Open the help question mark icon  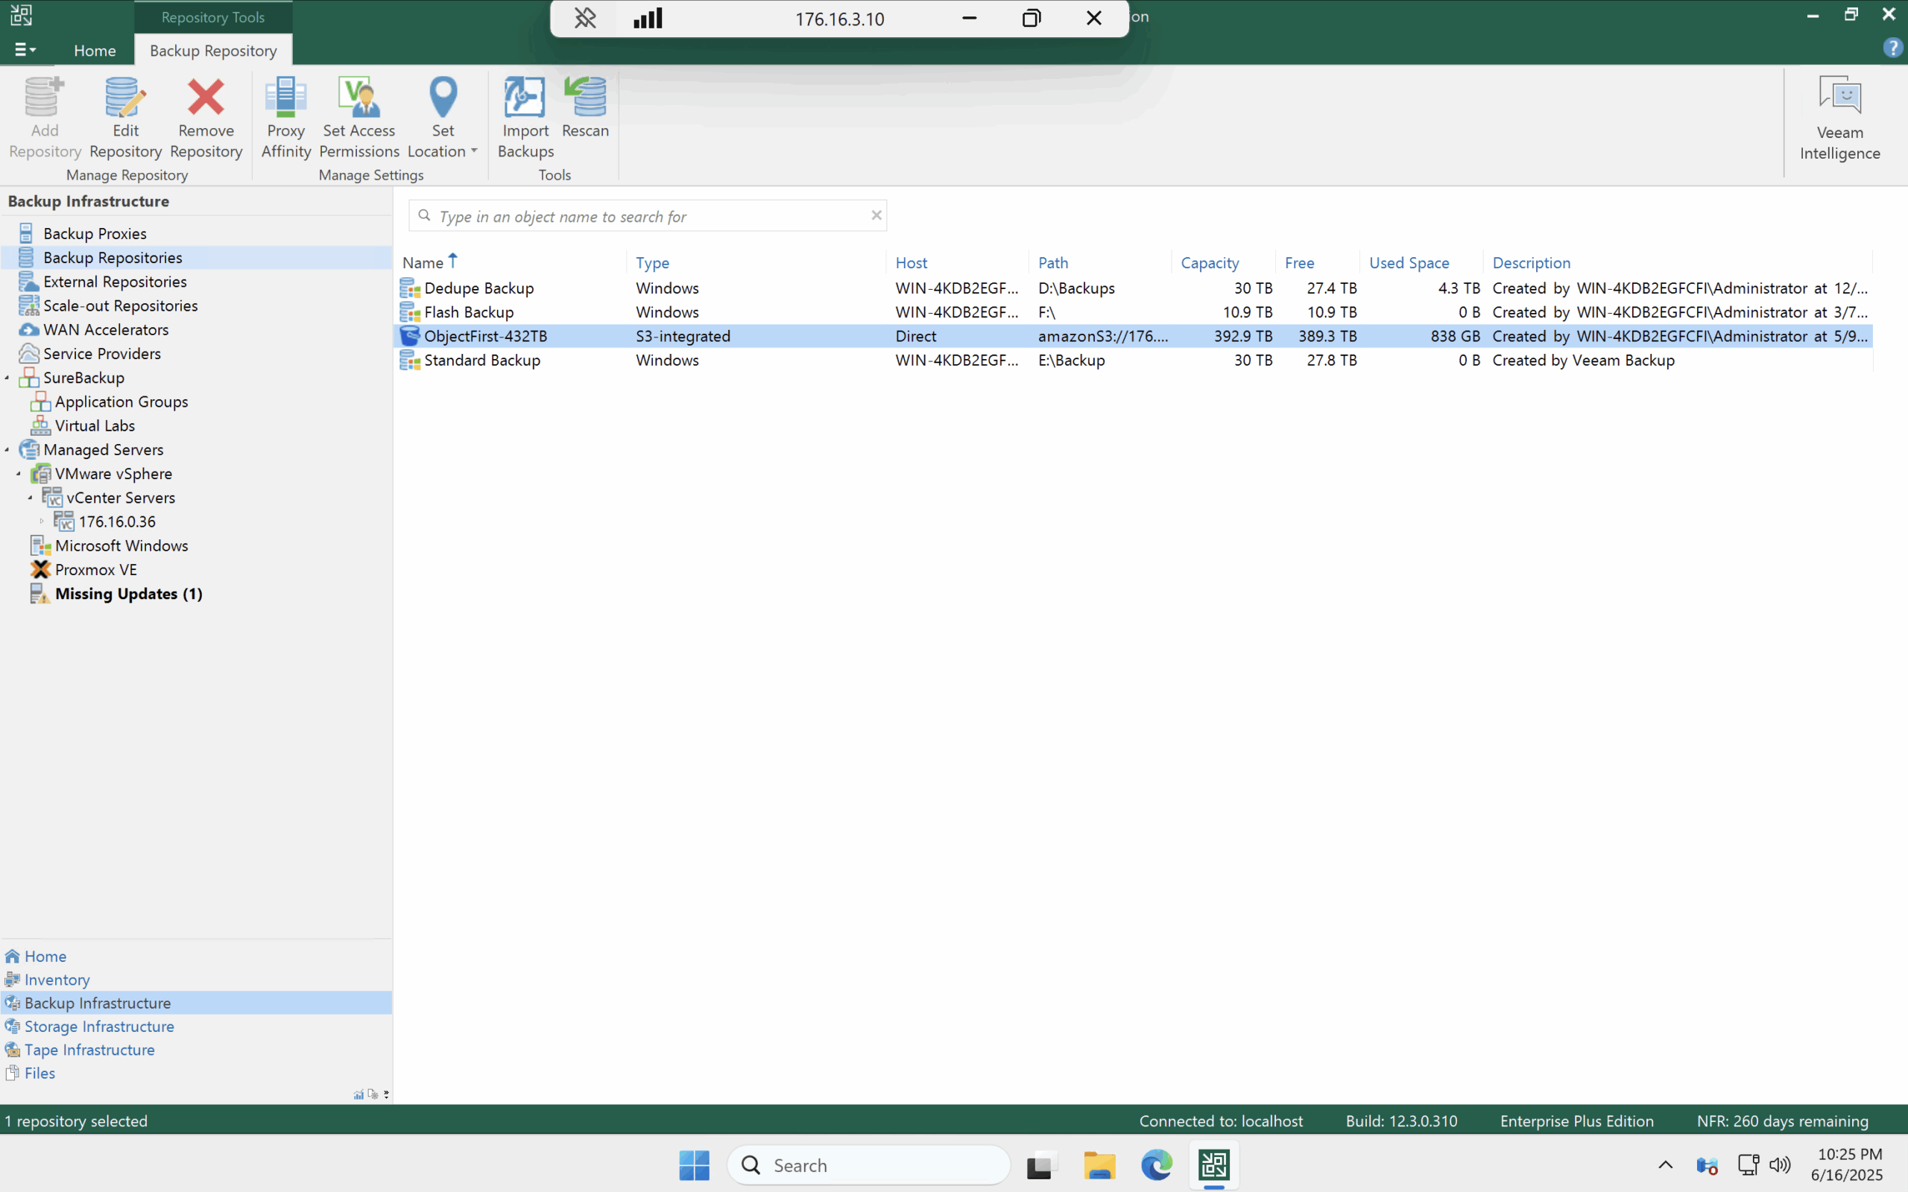click(1892, 49)
